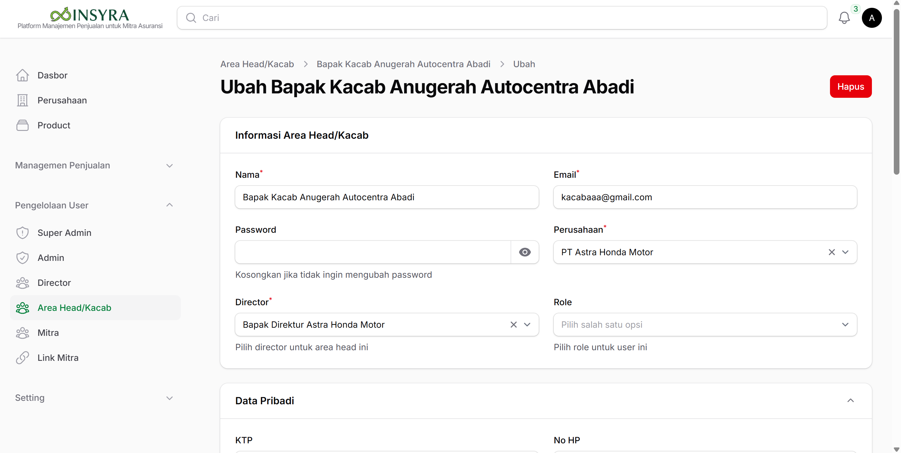Open the Role dropdown
Image resolution: width=901 pixels, height=453 pixels.
pos(705,325)
